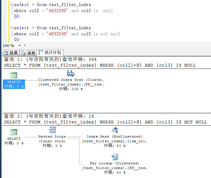Collapse the first select statement block
This screenshot has width=211, height=178.
[x=12, y=5]
